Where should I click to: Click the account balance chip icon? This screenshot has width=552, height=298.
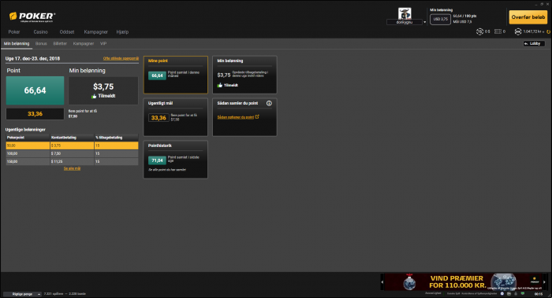(518, 31)
